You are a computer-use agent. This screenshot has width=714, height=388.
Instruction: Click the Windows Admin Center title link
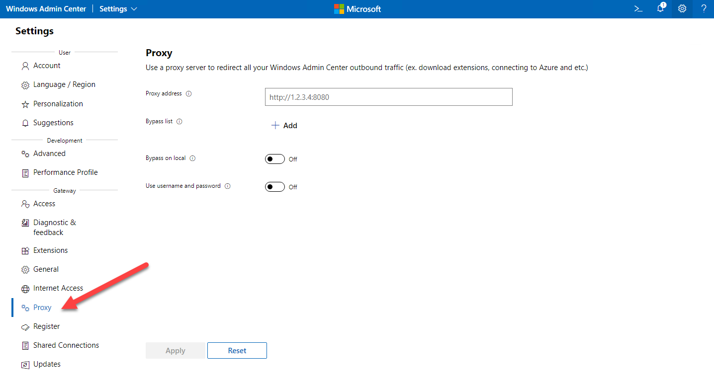click(x=46, y=9)
